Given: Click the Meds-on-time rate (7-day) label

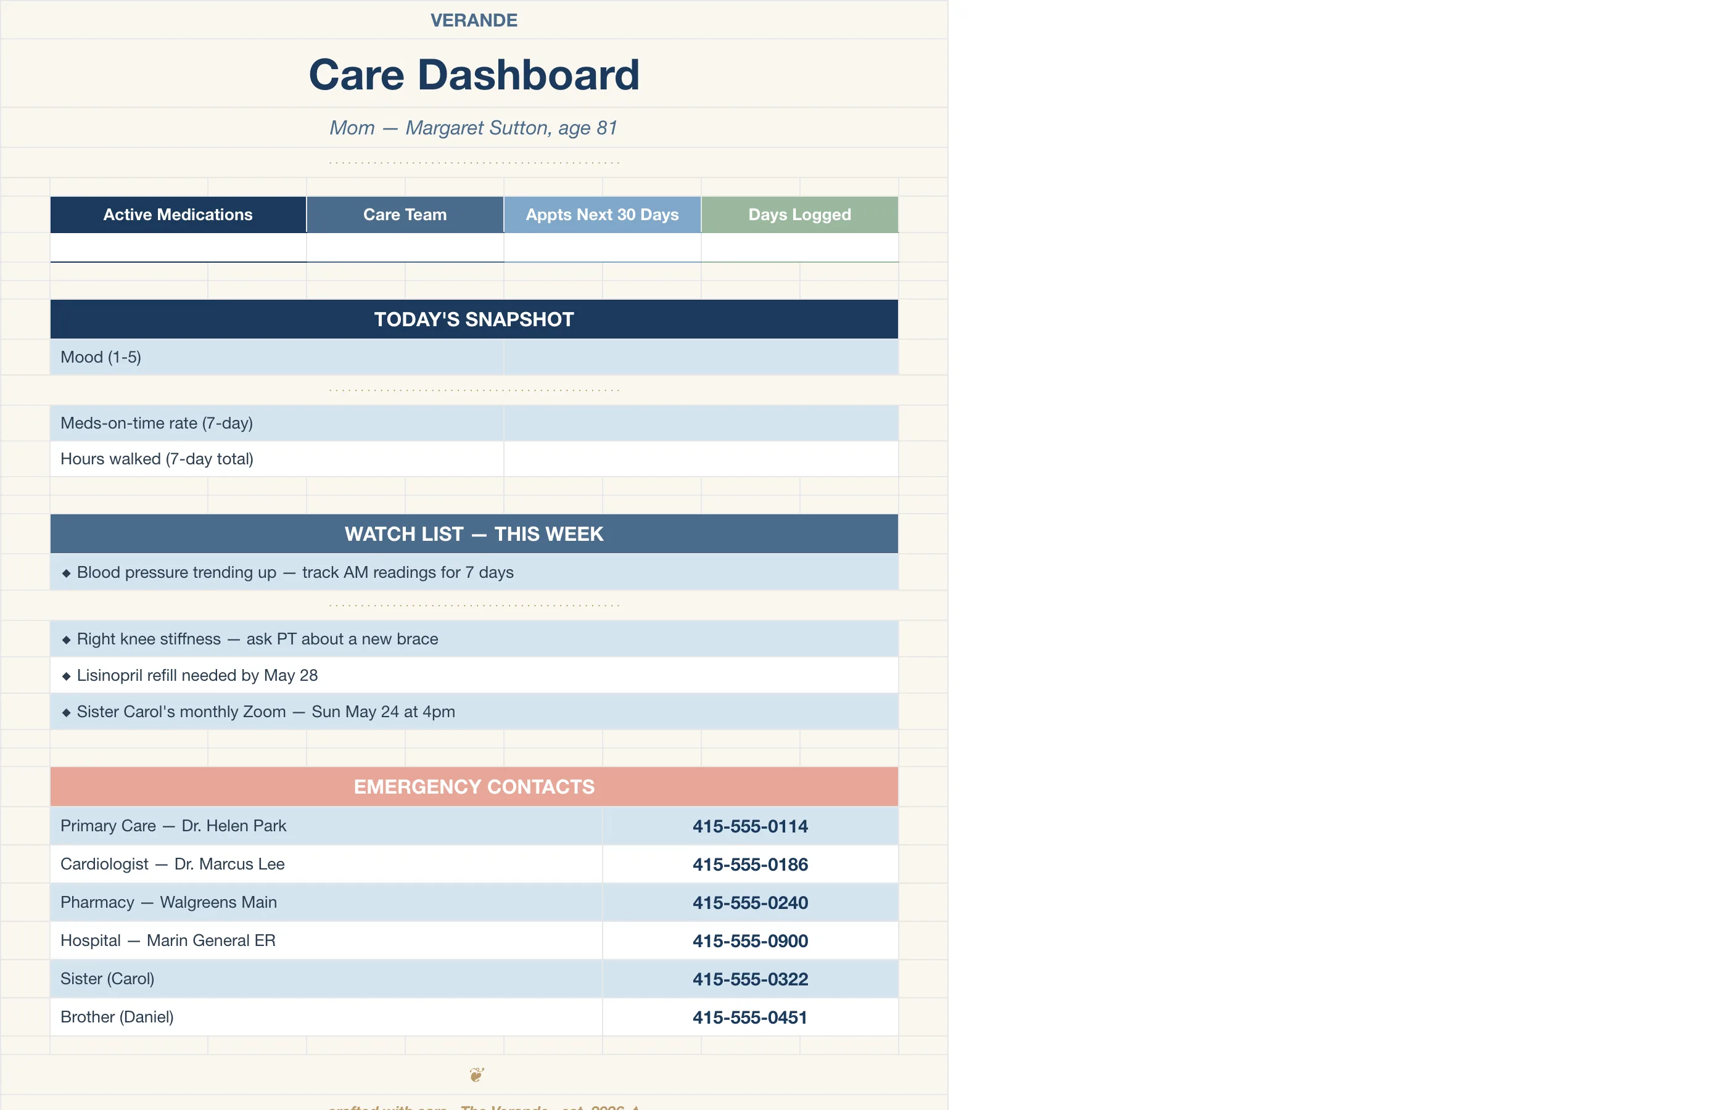Looking at the screenshot, I should (157, 423).
